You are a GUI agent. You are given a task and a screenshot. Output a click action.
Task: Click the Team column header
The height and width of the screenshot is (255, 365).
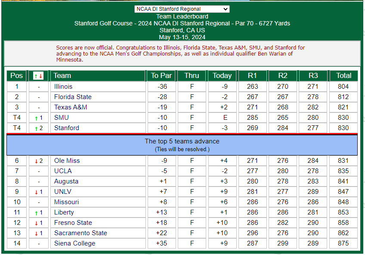(98, 76)
